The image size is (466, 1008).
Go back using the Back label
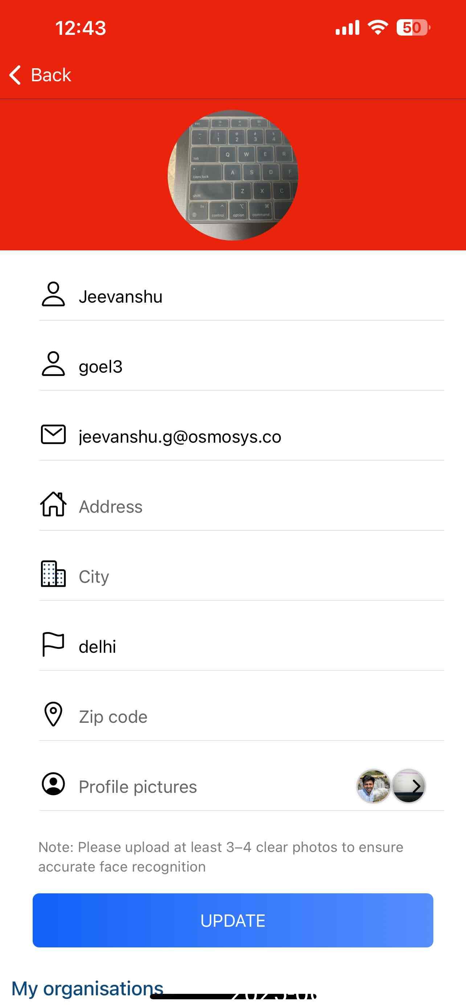click(x=51, y=75)
